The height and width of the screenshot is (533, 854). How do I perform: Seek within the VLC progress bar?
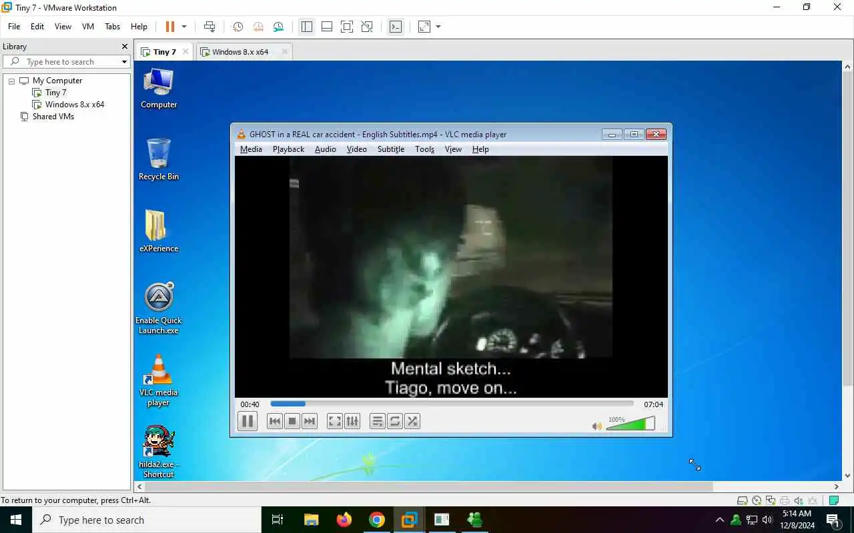click(x=452, y=404)
